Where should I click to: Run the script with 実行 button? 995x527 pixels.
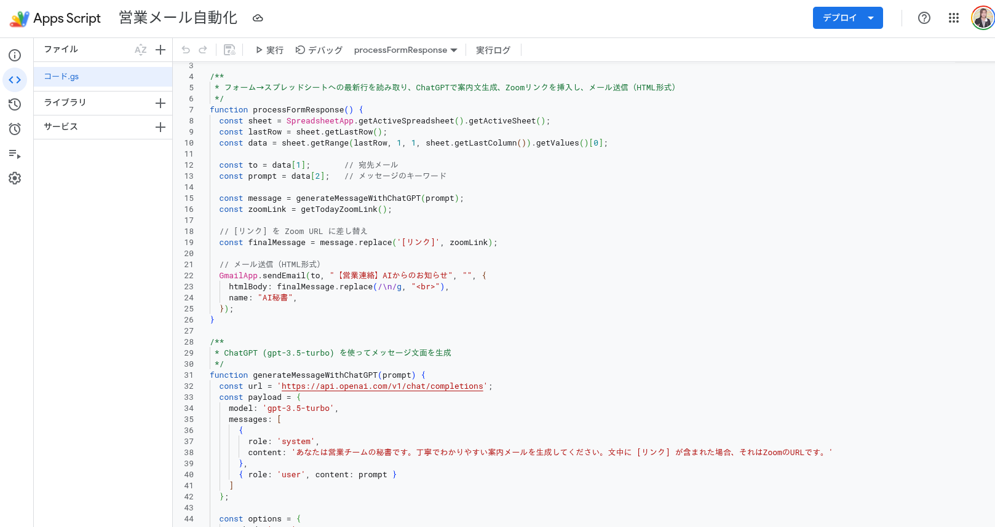(269, 50)
